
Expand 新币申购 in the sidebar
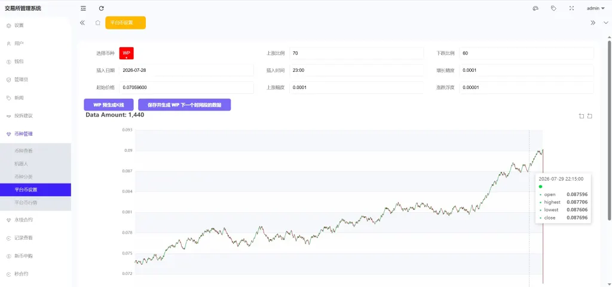[x=35, y=256]
